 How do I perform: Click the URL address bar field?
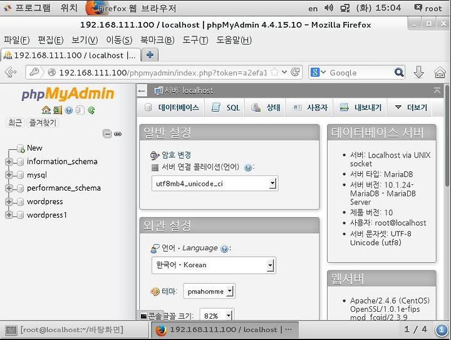tap(163, 73)
